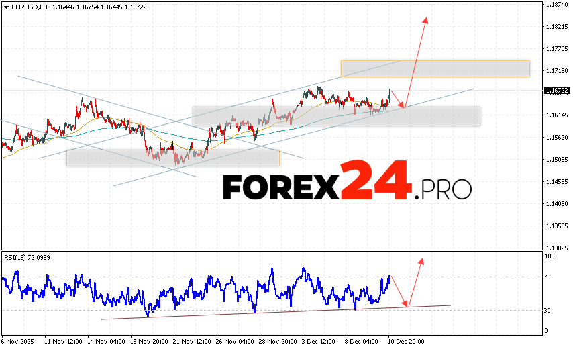The image size is (573, 349).
Task: Click the 6 Nov 2025 date label
Action: [19, 342]
